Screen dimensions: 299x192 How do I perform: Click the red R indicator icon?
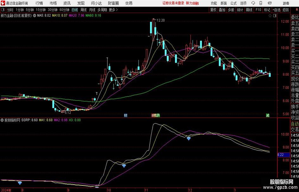pos(297,10)
